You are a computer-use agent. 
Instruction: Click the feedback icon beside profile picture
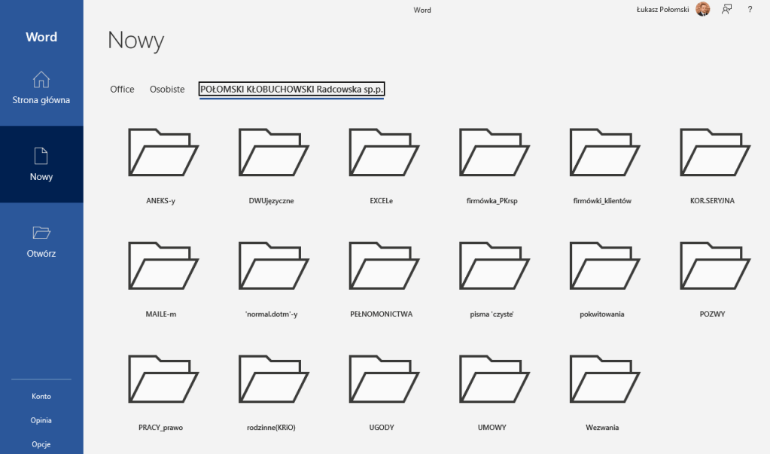pyautogui.click(x=726, y=10)
